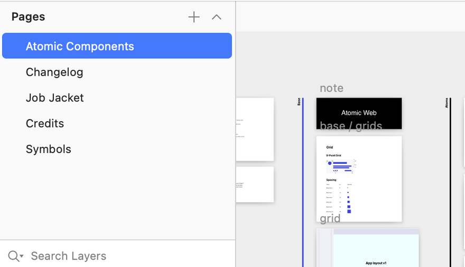465x267 pixels.
Task: Select the blue Base divider line
Action: pos(303,182)
